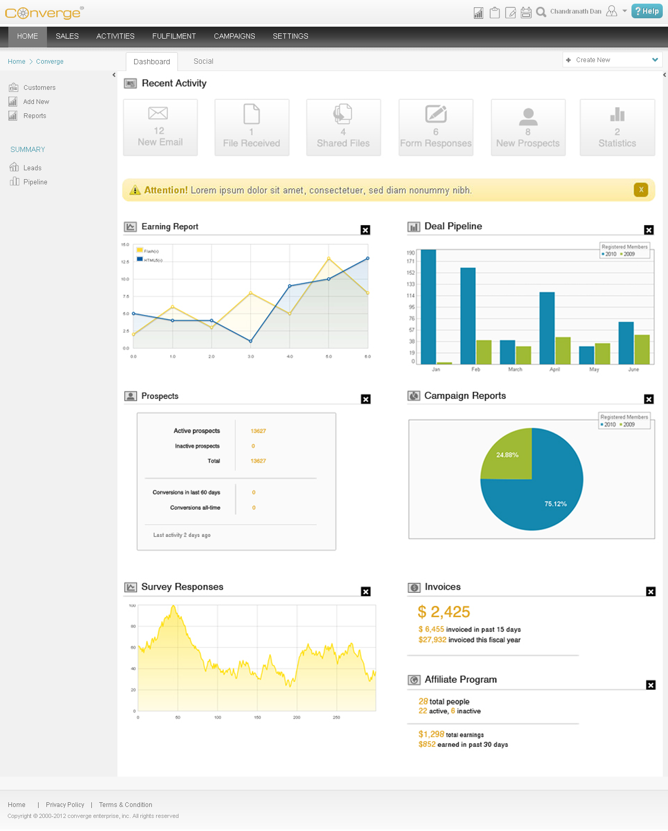Open the chart icon in top header
Screen dimensions: 668x831
(x=479, y=13)
